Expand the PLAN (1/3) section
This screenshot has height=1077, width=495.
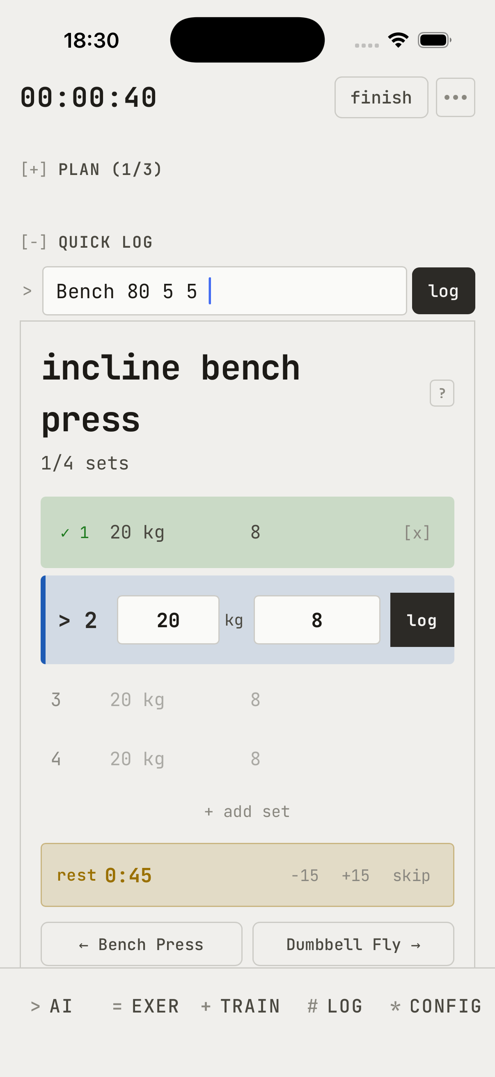tap(91, 170)
